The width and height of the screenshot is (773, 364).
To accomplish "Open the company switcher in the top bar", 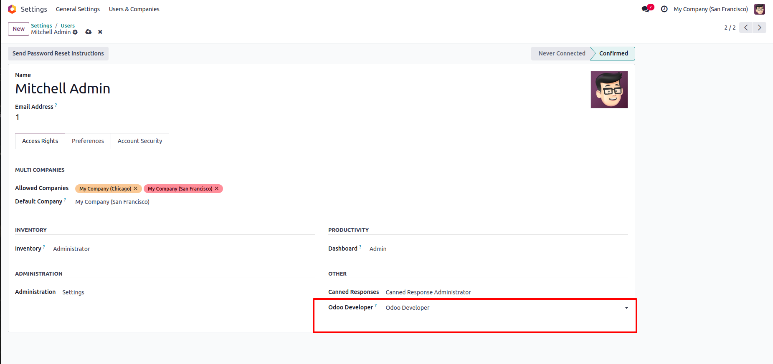I will coord(710,9).
